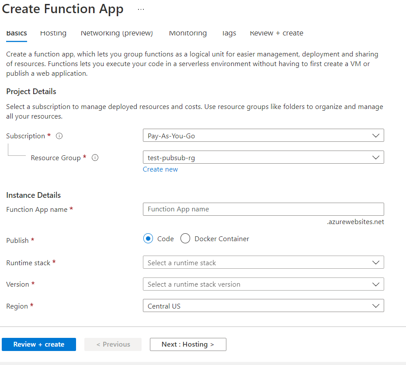Focus the Function App name input field
This screenshot has width=406, height=365.
pyautogui.click(x=263, y=209)
